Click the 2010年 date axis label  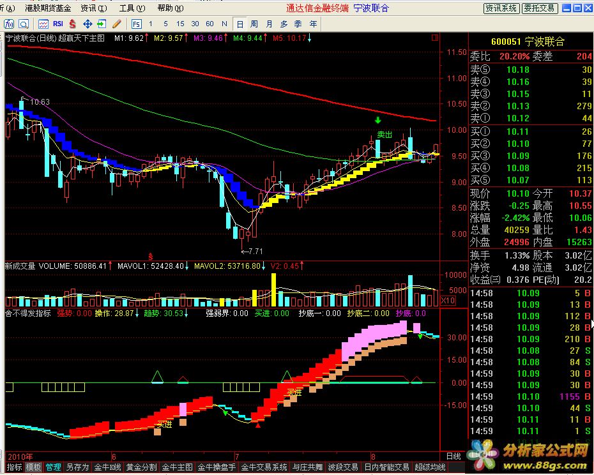click(20, 456)
